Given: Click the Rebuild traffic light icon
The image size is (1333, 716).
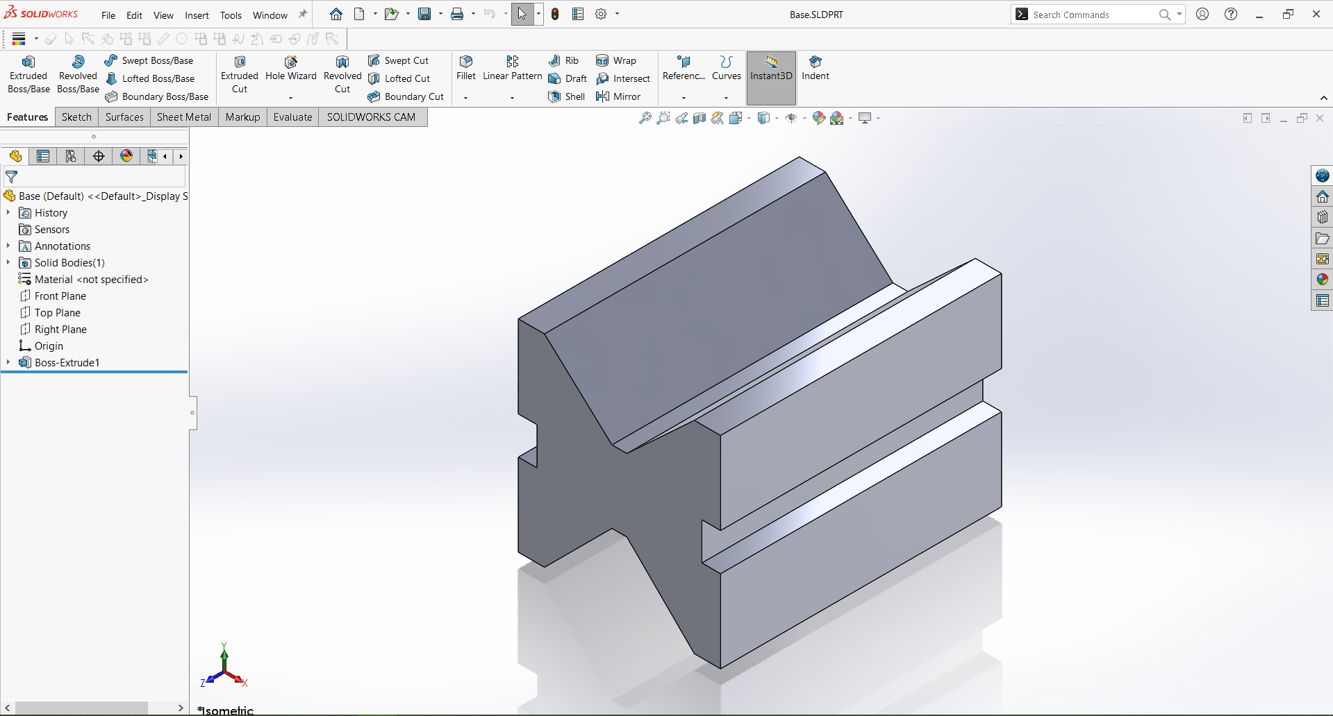Looking at the screenshot, I should tap(555, 15).
